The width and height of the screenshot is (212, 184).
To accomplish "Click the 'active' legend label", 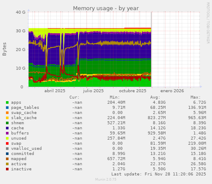I will (19, 164).
